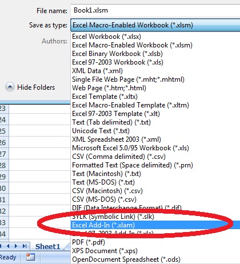The image size is (240, 264).
Task: Select Excel Add-In (*.xlam) option
Action: pyautogui.click(x=155, y=225)
